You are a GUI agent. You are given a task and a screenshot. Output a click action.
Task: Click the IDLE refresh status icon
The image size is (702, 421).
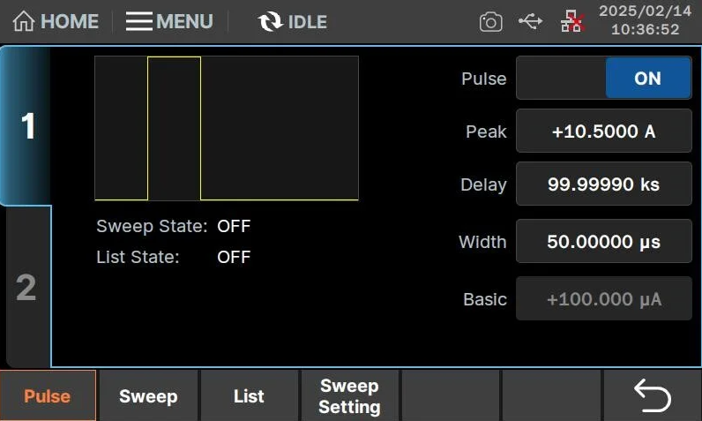coord(270,22)
